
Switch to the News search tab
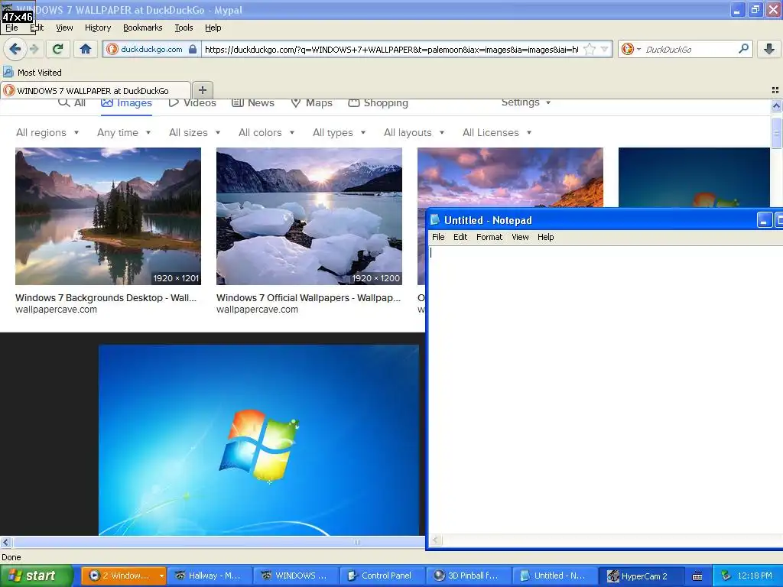tap(252, 103)
